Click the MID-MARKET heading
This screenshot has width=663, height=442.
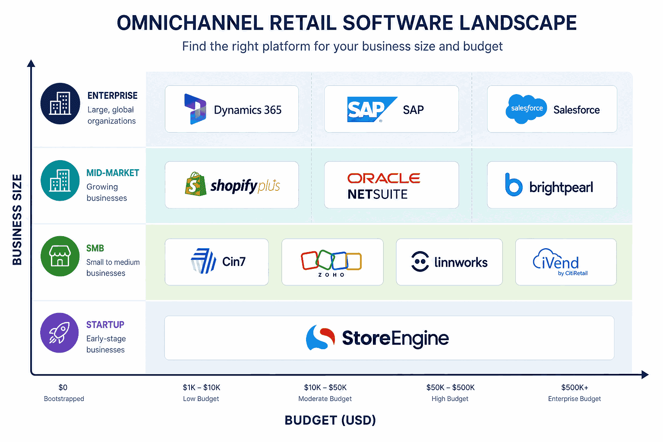113,173
